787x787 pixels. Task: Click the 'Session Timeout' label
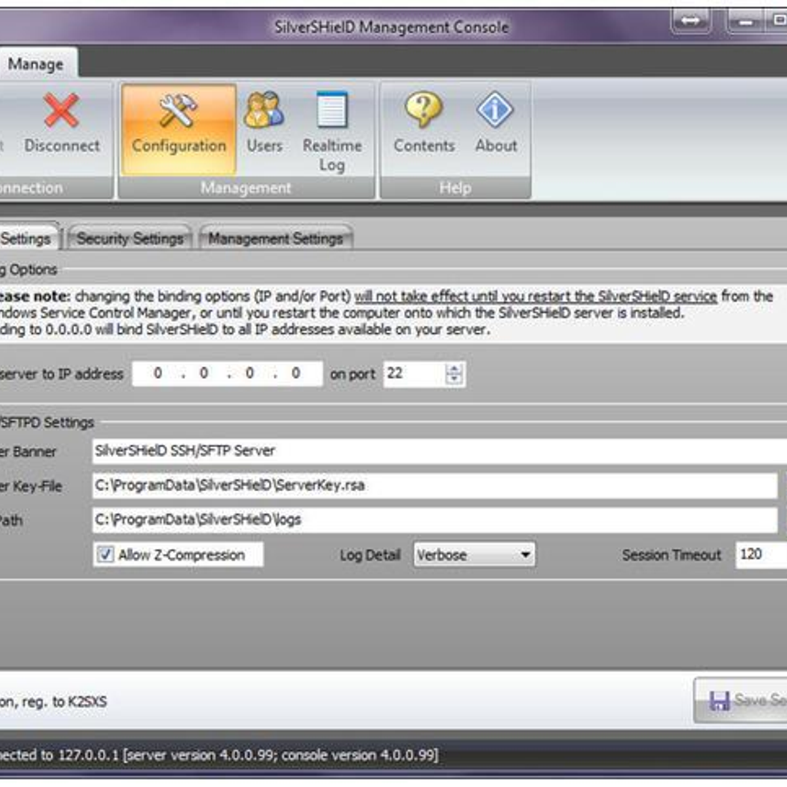pyautogui.click(x=672, y=555)
